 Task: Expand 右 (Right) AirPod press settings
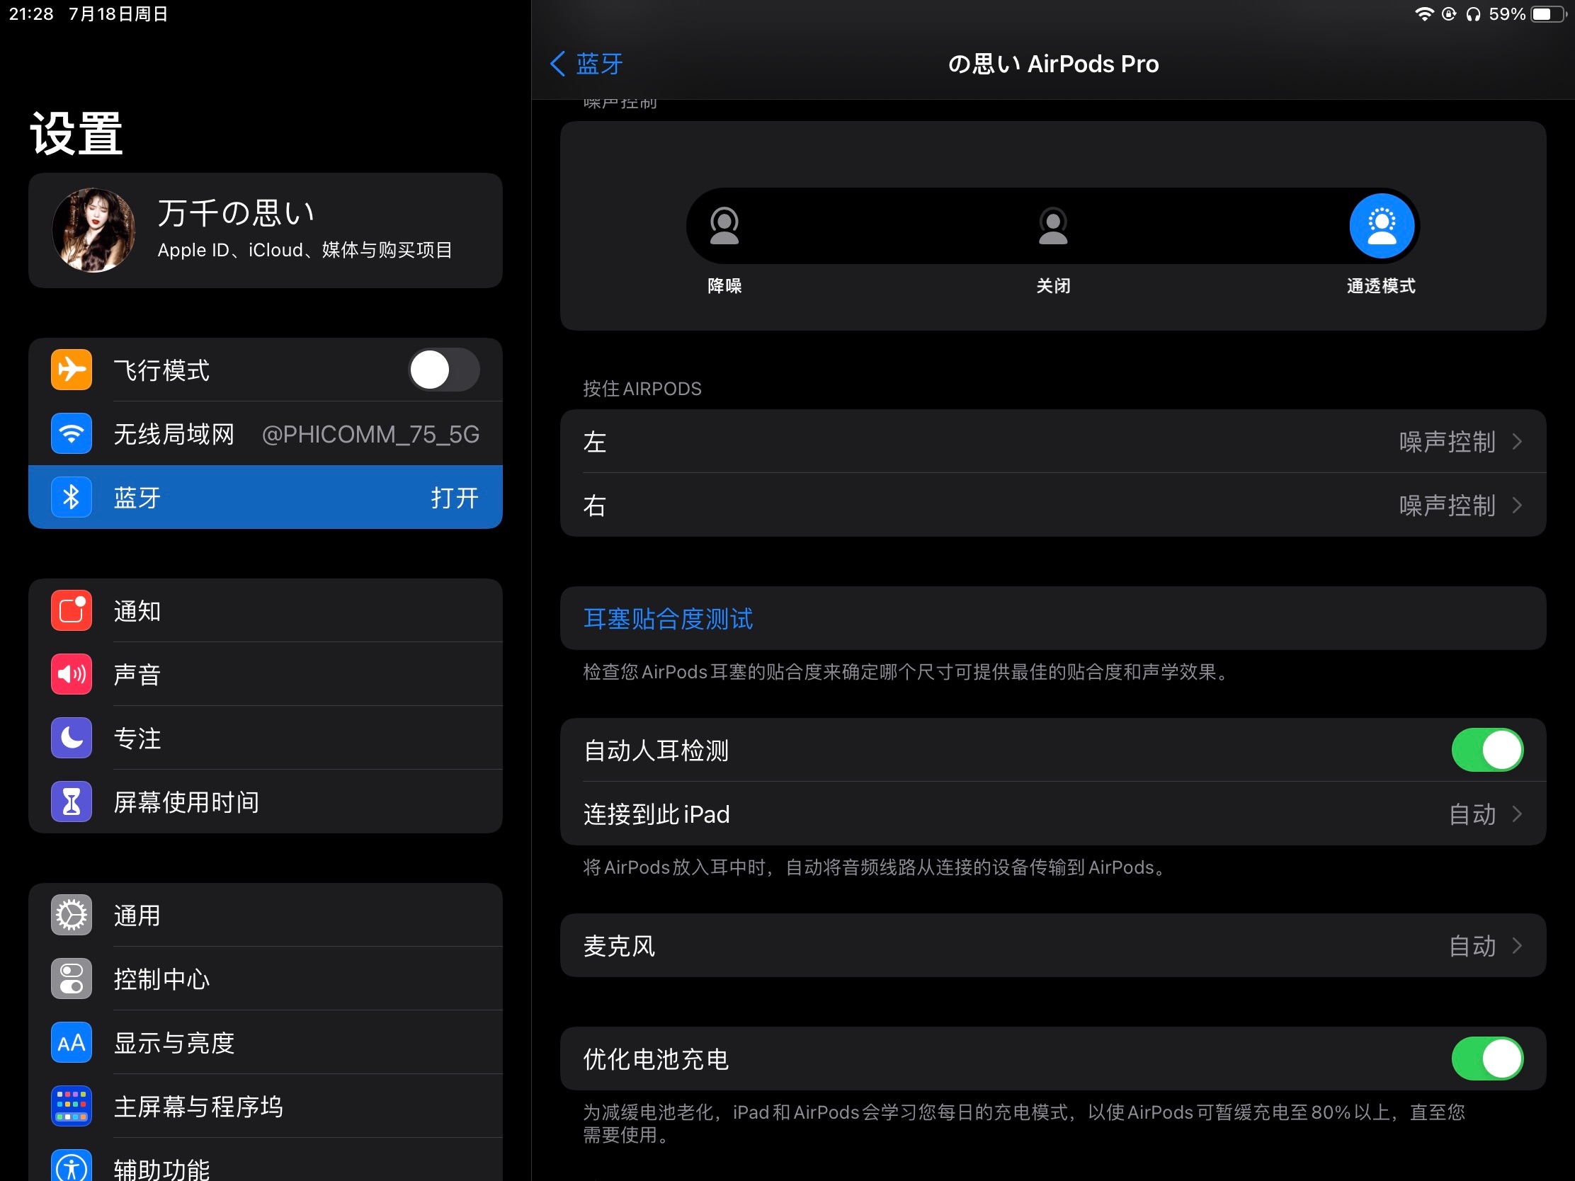tap(1052, 506)
